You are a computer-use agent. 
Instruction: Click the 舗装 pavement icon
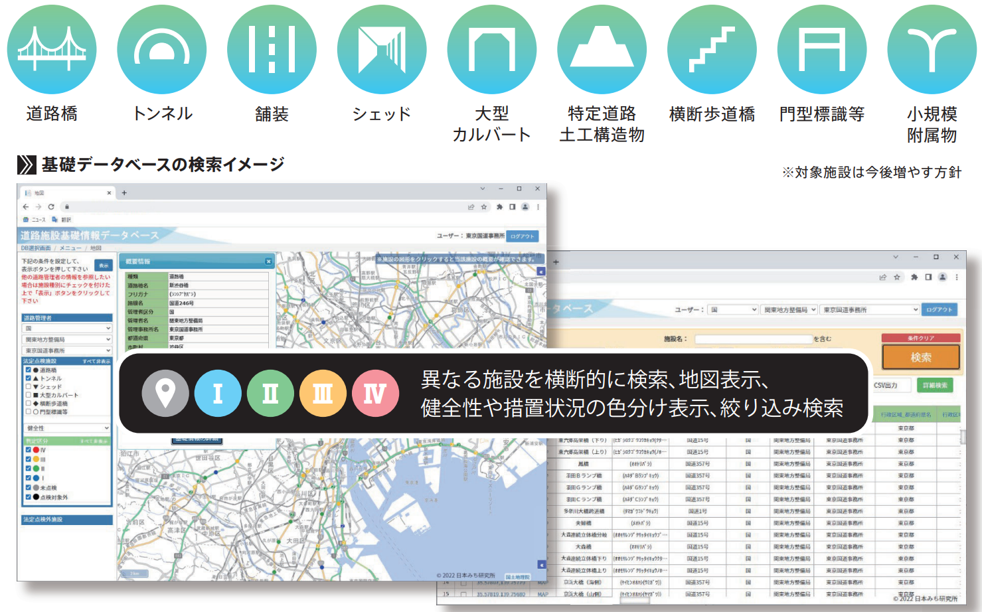pos(272,50)
